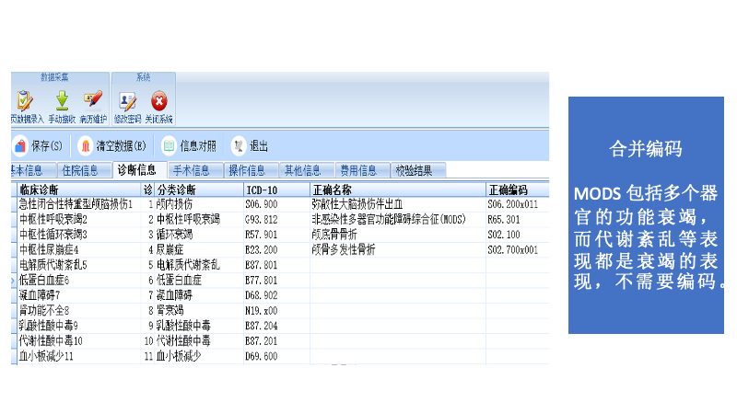Click the red 关闭系统 close system icon
The width and height of the screenshot is (737, 414).
click(x=158, y=100)
